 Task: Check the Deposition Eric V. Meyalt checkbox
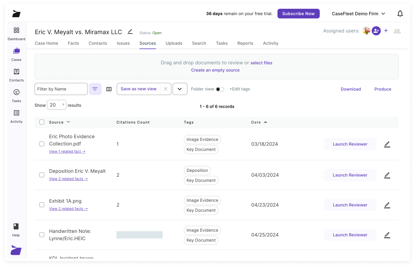(x=42, y=175)
